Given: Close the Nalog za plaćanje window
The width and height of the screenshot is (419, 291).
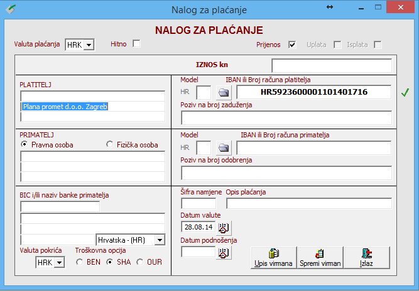Looking at the screenshot, I should [400, 7].
